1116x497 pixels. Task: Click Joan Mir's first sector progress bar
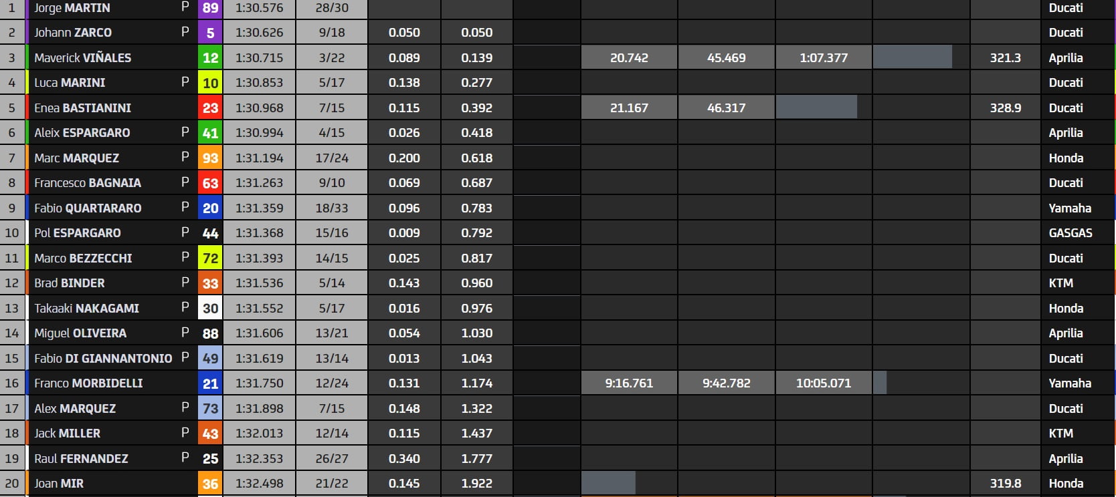pos(608,483)
